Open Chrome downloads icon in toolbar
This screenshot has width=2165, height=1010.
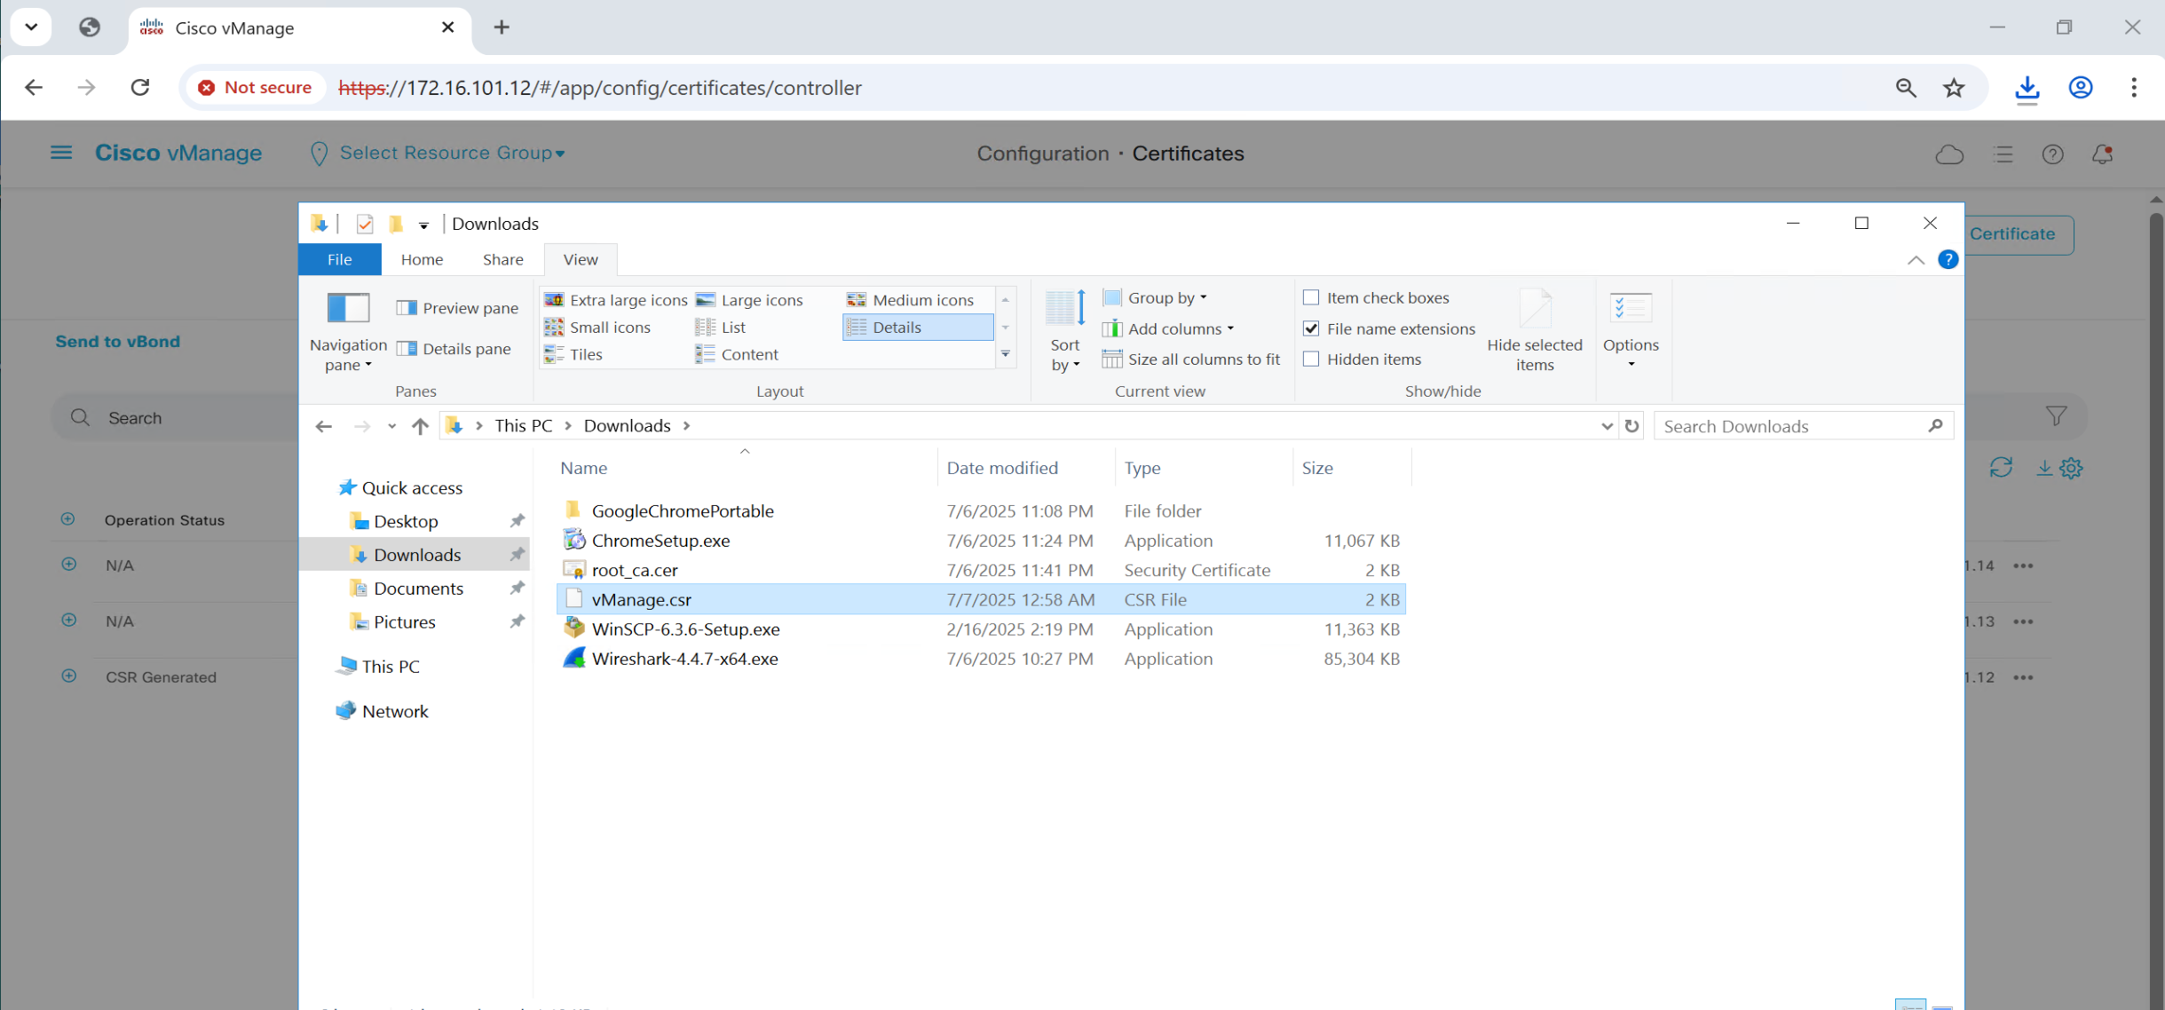tap(2027, 88)
